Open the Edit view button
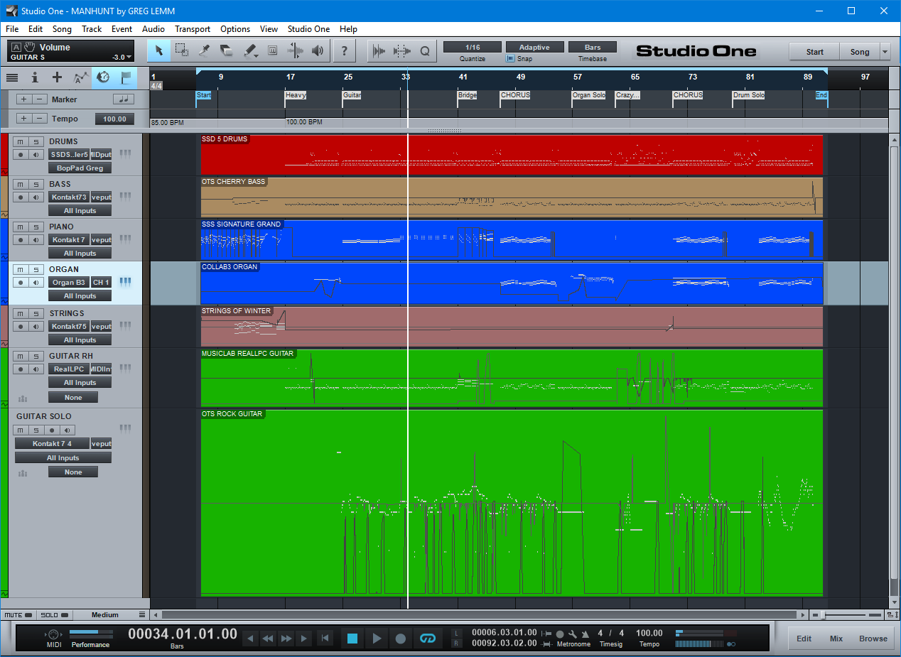This screenshot has width=901, height=657. 804,639
